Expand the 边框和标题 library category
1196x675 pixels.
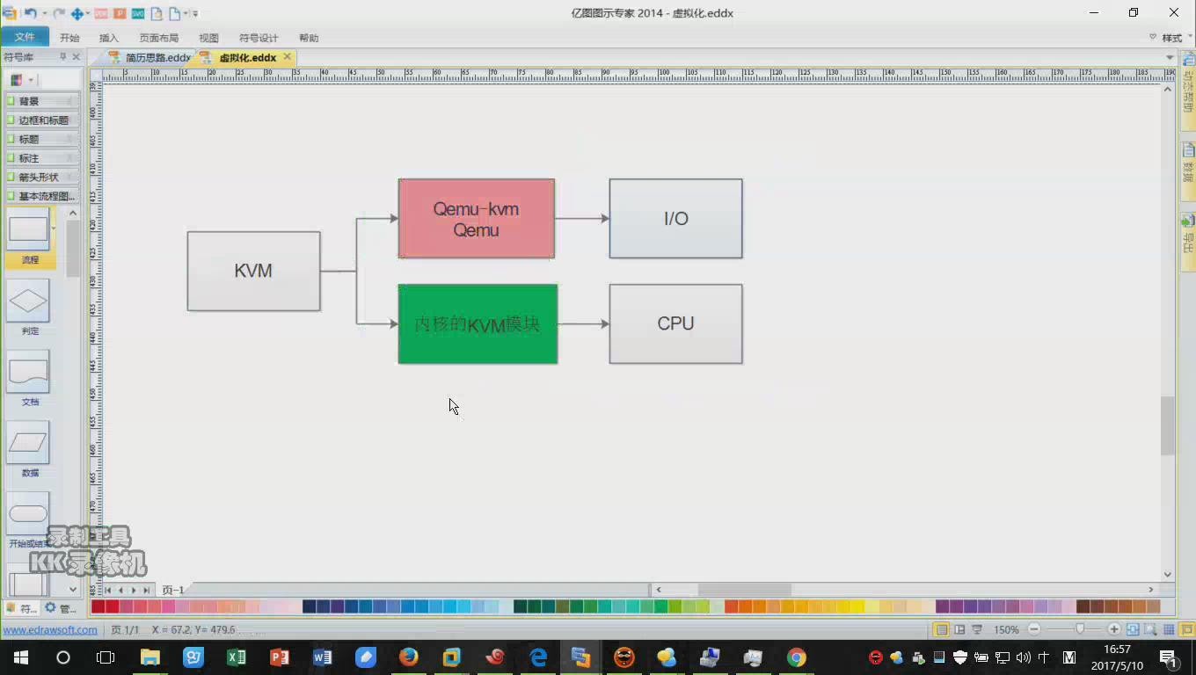click(x=42, y=120)
